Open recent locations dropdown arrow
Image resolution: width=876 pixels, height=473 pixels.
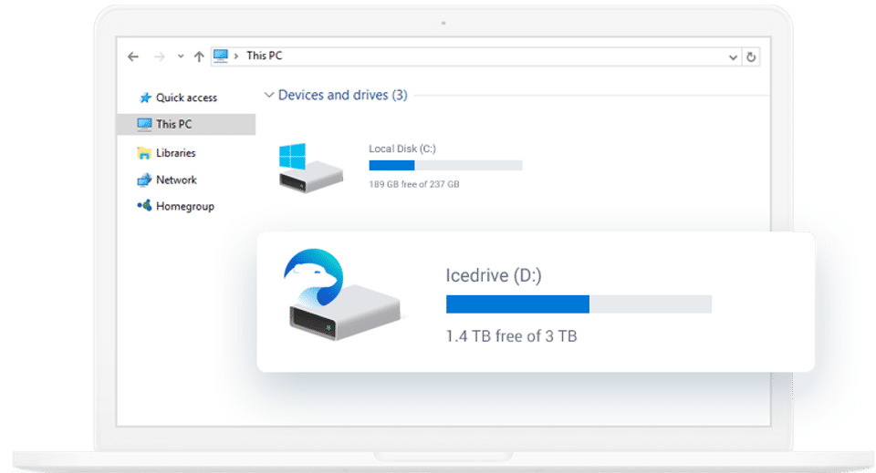pyautogui.click(x=181, y=57)
